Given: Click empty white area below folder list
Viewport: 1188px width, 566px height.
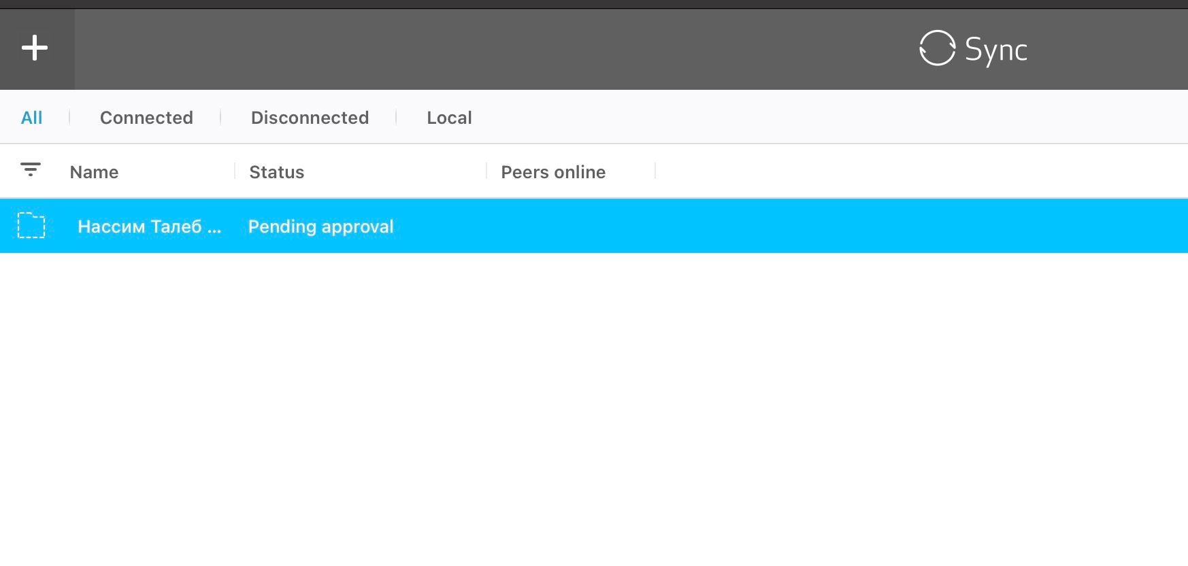Looking at the screenshot, I should [x=592, y=408].
